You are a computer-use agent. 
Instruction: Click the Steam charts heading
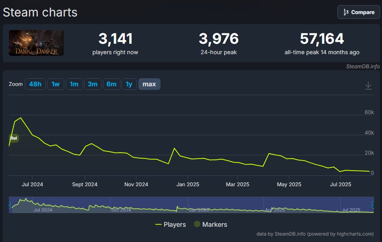tap(40, 12)
